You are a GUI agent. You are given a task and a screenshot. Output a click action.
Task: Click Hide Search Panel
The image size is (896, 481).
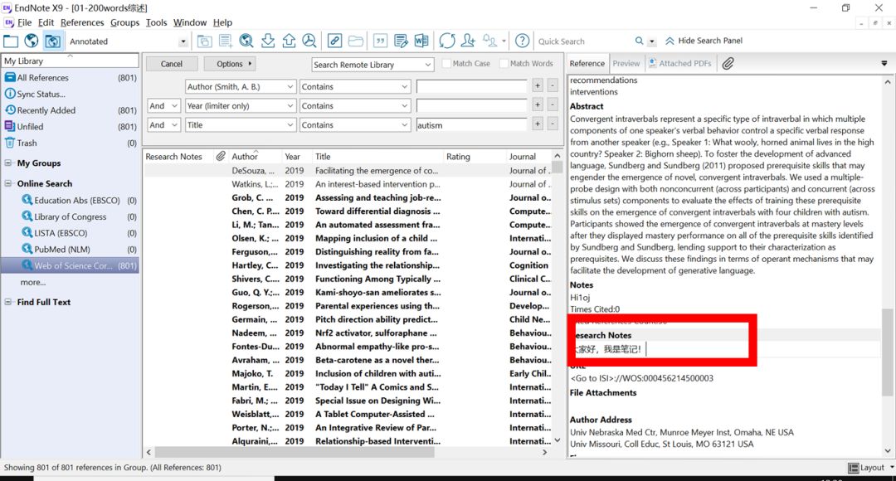tap(704, 41)
